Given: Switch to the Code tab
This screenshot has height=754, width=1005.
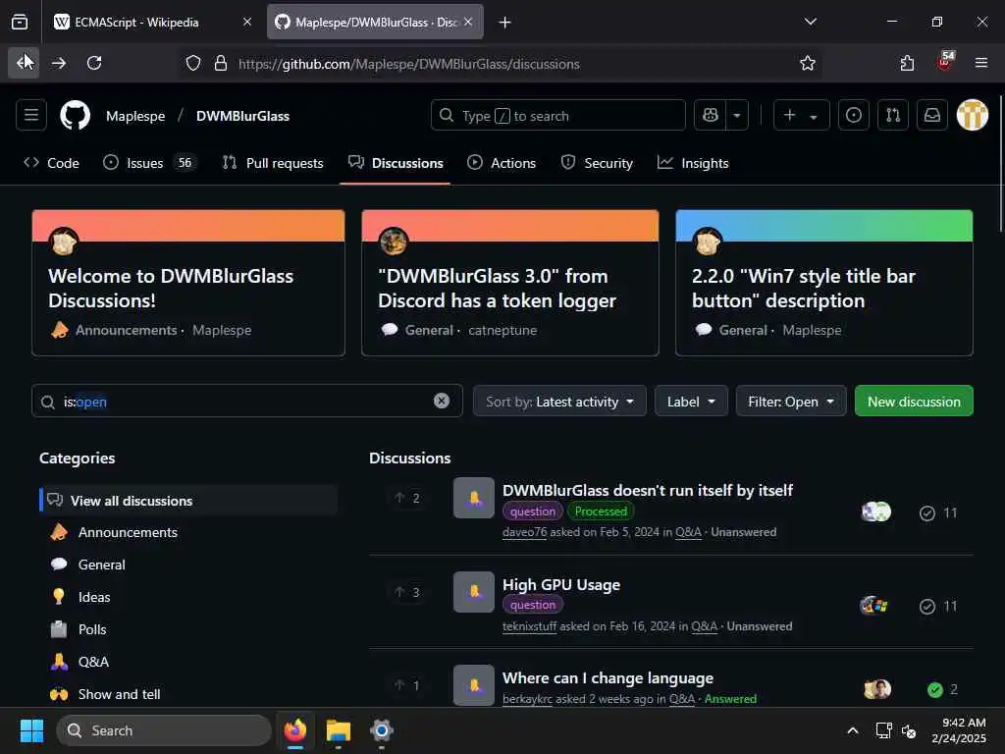Looking at the screenshot, I should click(51, 163).
